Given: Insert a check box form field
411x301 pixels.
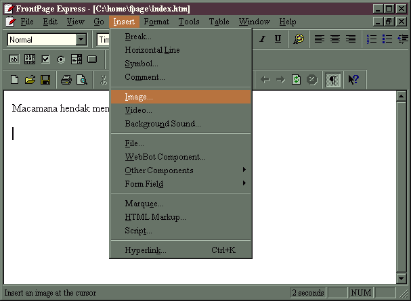Looking at the screenshot, I should 45,60.
